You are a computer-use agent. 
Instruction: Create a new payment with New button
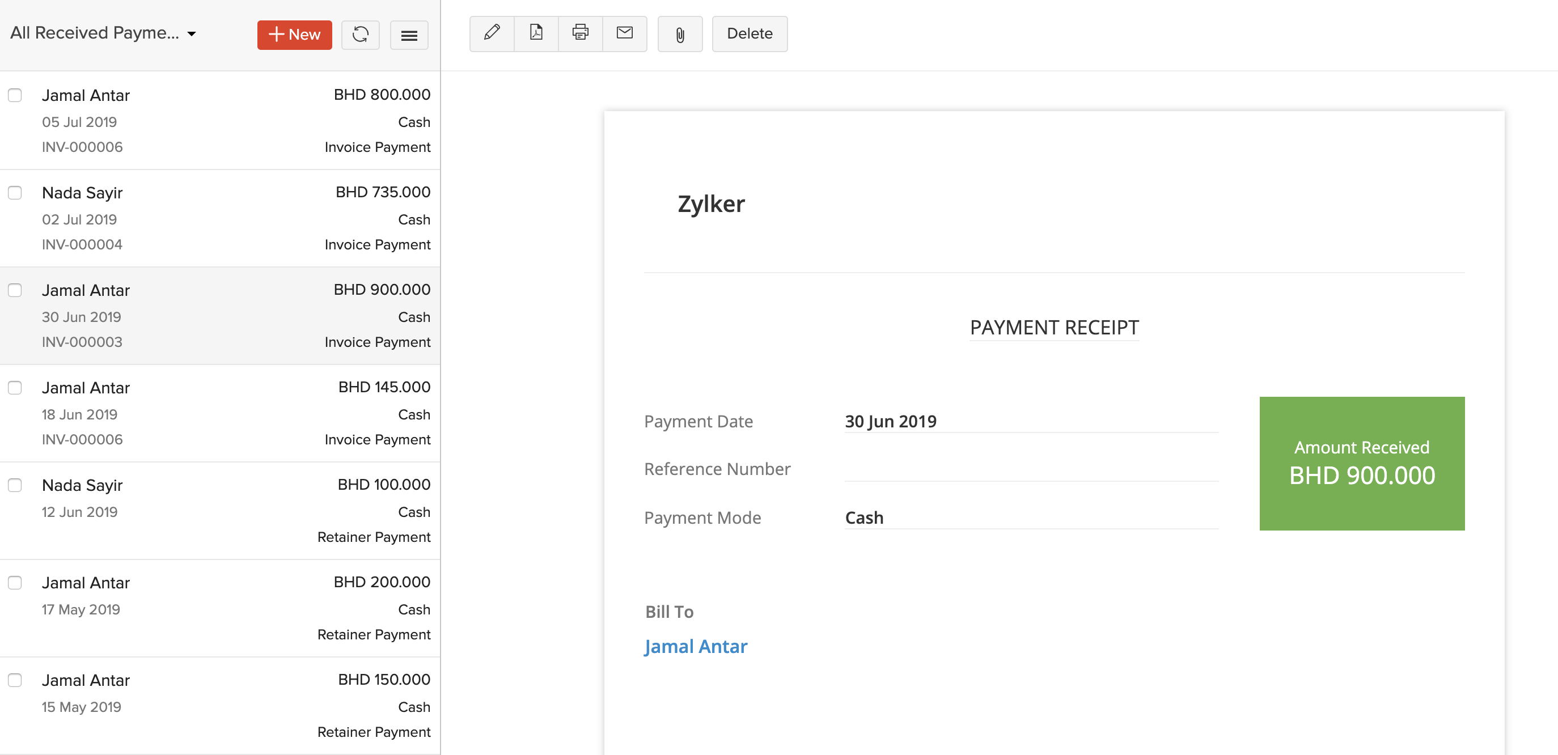pyautogui.click(x=295, y=35)
